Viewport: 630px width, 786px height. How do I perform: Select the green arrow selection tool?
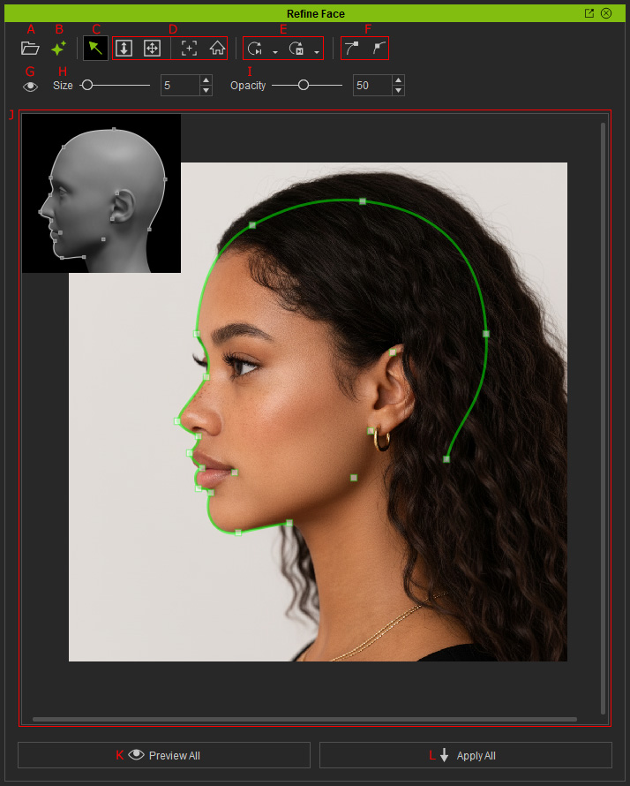[95, 48]
